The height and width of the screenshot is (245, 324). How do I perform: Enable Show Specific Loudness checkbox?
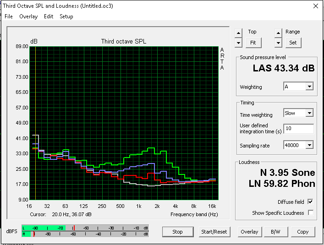pyautogui.click(x=310, y=212)
